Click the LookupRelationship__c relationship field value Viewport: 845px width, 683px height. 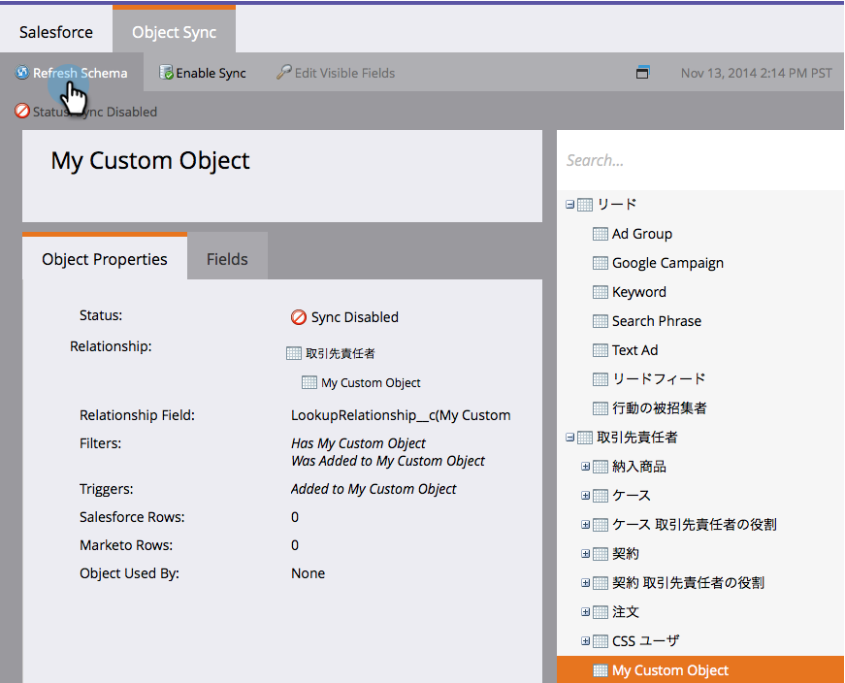(x=401, y=415)
